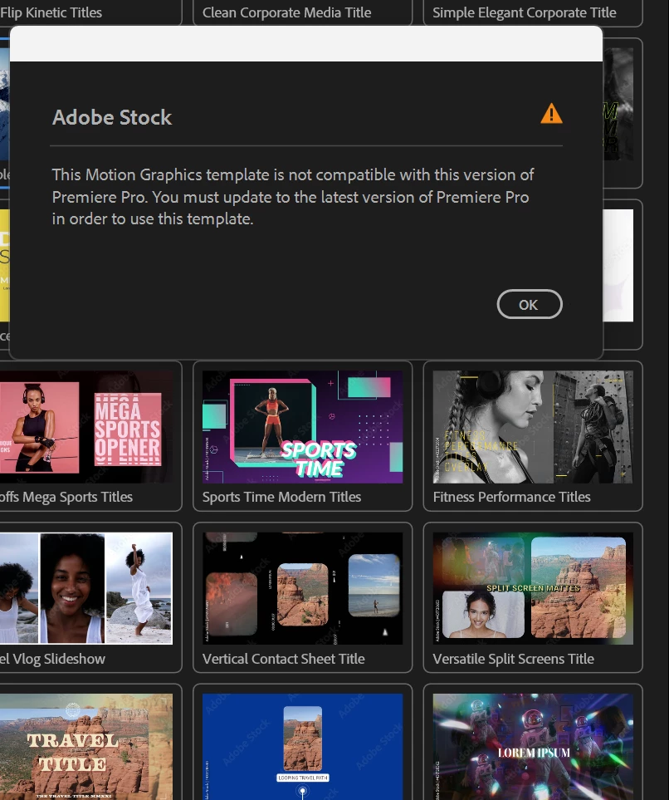The height and width of the screenshot is (800, 669).
Task: Click the 'Flip Kinetic Titles' label
Action: coord(51,12)
